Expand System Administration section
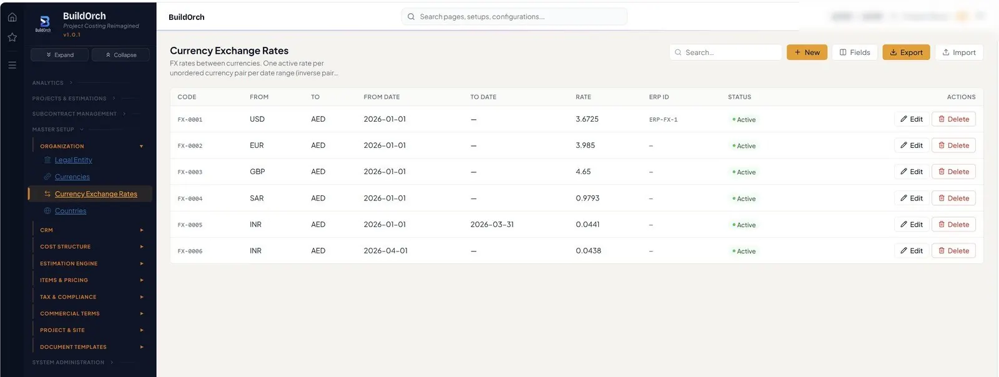 point(72,363)
